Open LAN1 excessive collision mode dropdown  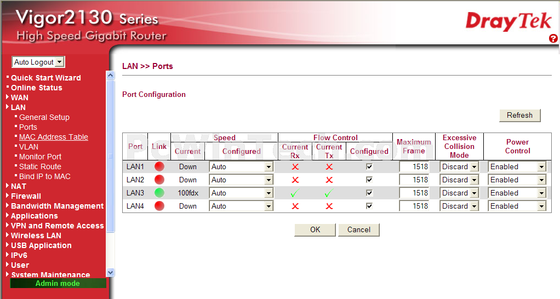click(x=459, y=166)
